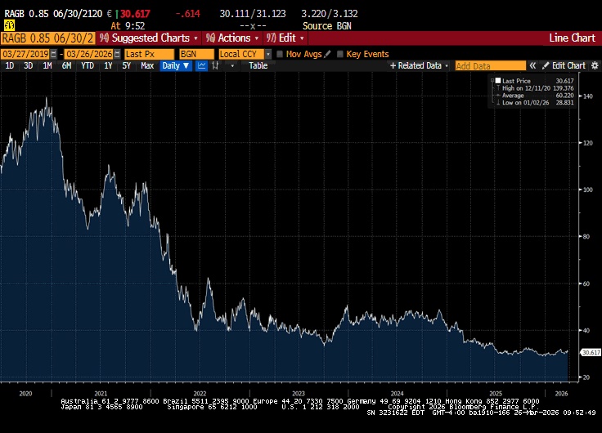
Task: Enable the Mov Avgs checkbox
Action: click(x=280, y=54)
